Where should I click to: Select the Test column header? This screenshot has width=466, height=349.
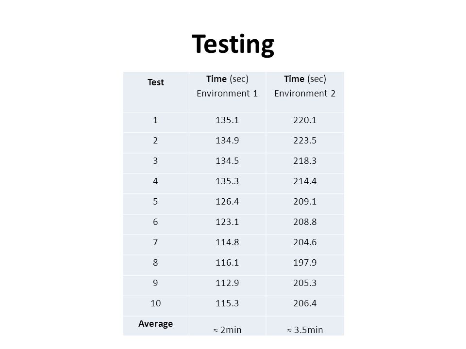coord(156,92)
